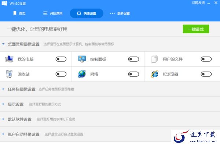The width and height of the screenshot is (220, 144).
Task: Click the IE浏览器 label text
Action: [170, 74]
